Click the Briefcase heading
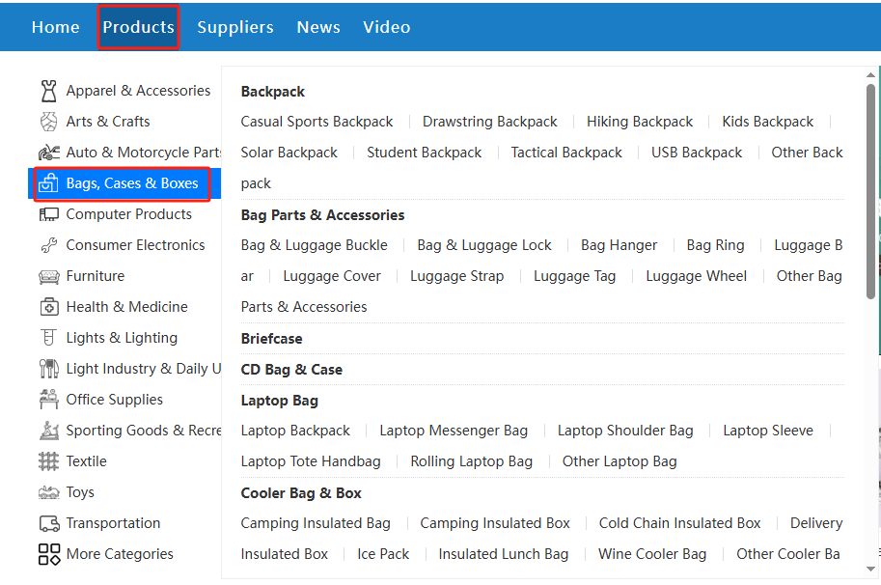Screen dimensions: 881x585 point(271,339)
